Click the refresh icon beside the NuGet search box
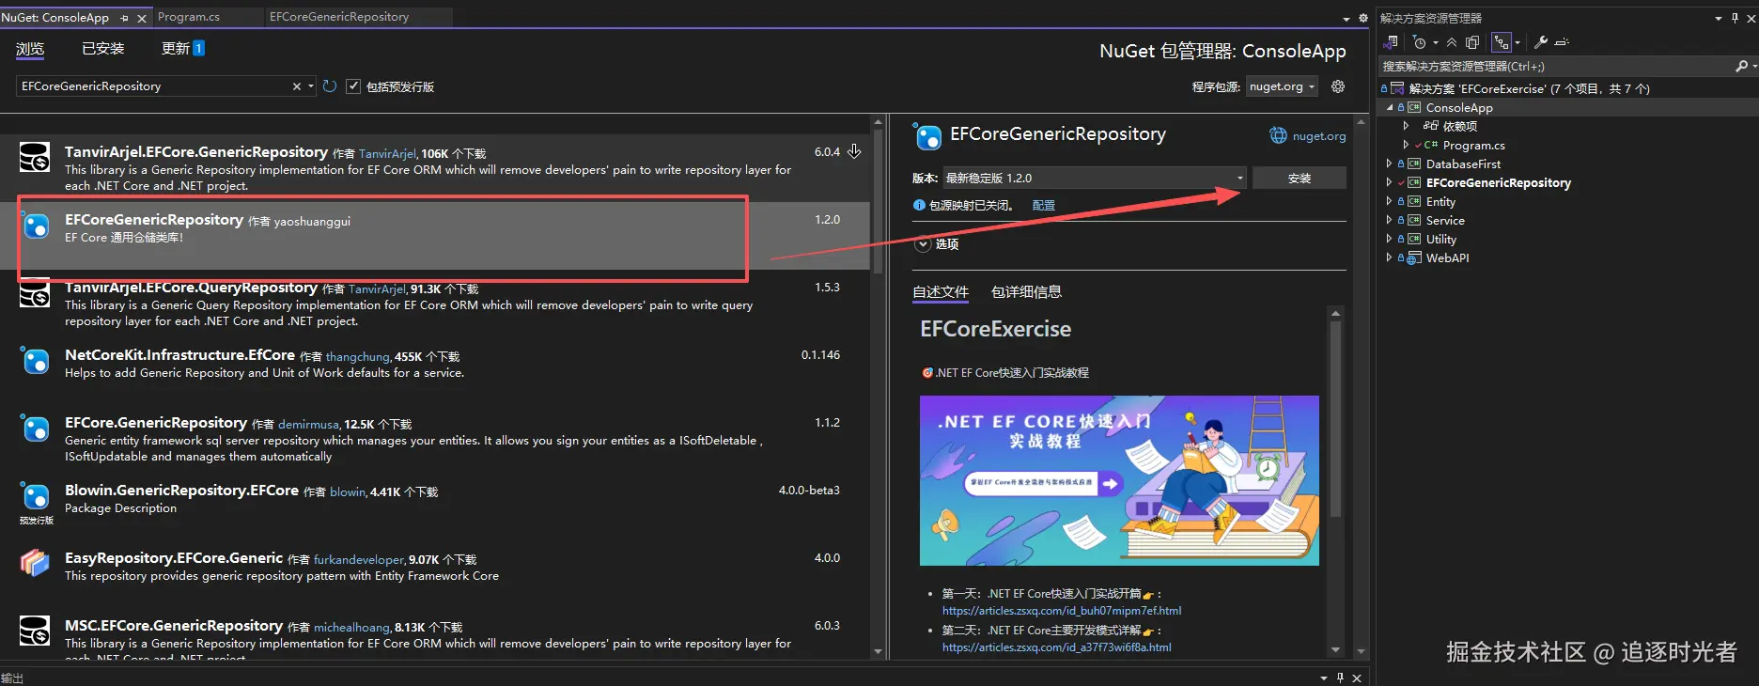 [x=330, y=86]
